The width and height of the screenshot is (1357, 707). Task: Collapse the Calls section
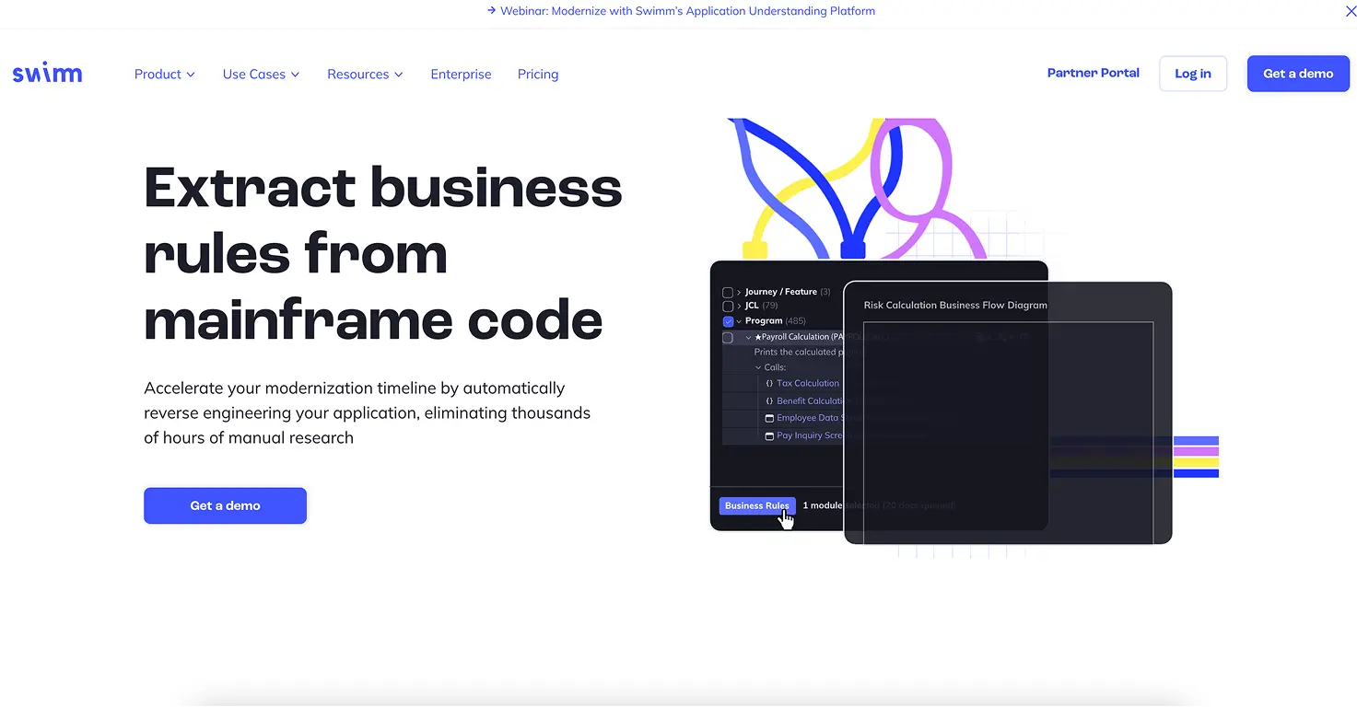coord(759,367)
